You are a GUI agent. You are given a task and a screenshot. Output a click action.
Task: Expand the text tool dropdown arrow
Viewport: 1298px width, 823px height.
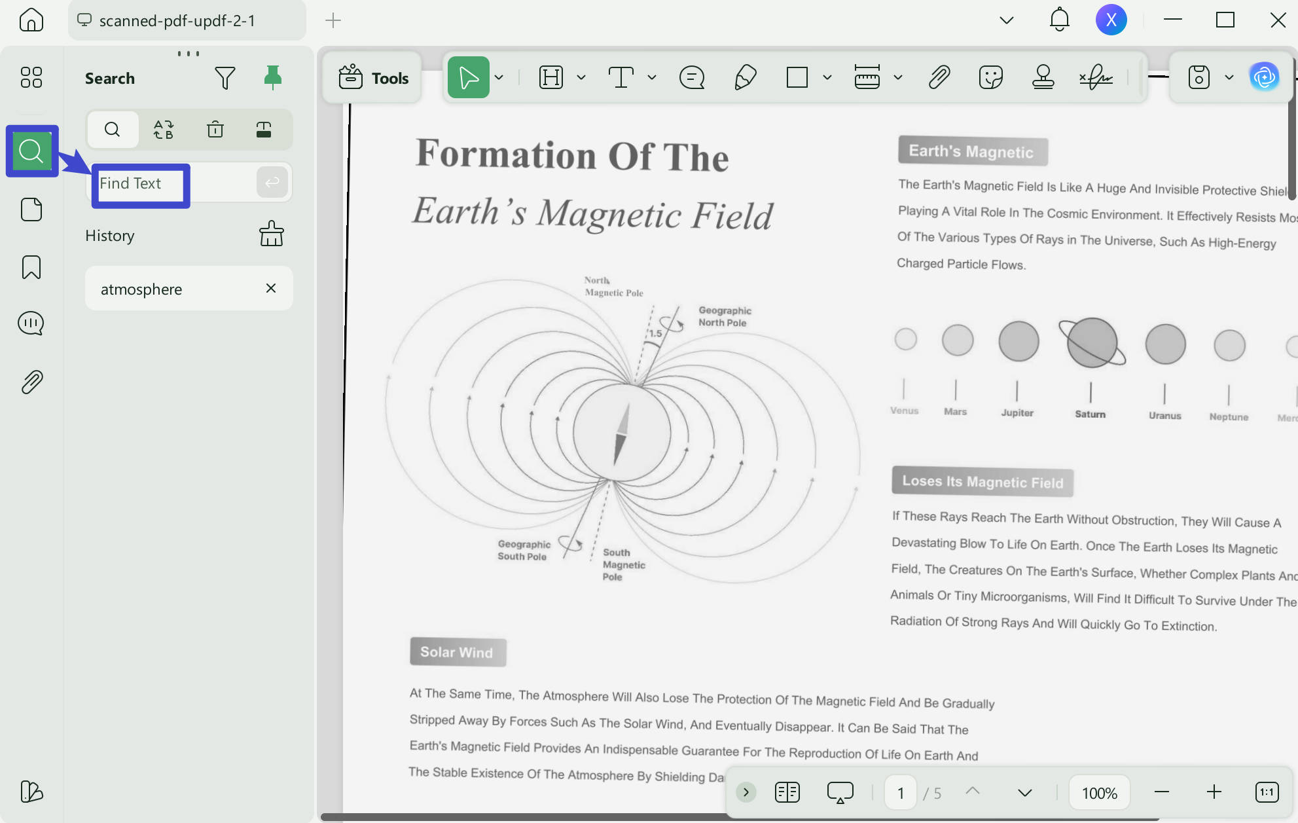point(652,77)
